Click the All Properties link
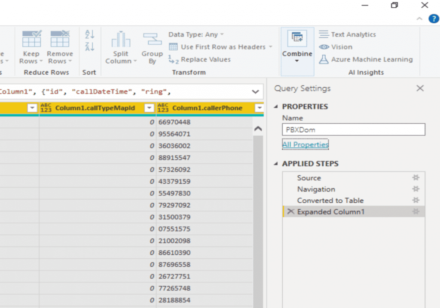The height and width of the screenshot is (308, 440). click(305, 144)
